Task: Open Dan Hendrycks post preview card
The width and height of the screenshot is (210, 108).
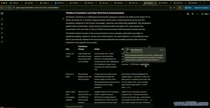Action: coord(144,55)
